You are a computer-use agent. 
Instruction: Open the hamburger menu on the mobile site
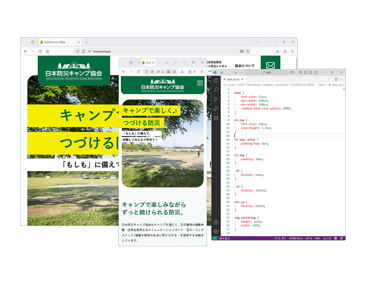[200, 83]
